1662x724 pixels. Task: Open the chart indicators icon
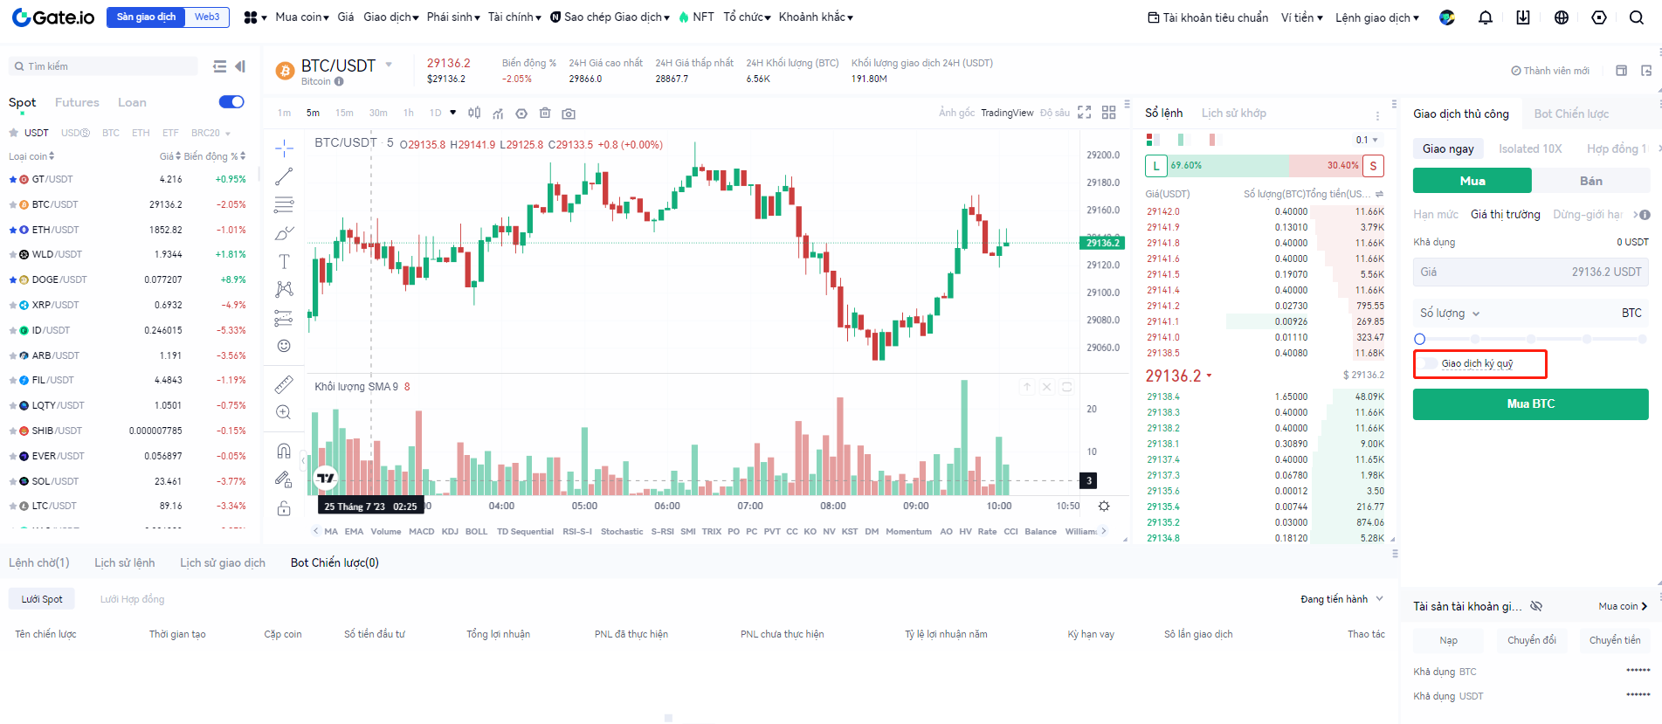[x=498, y=114]
